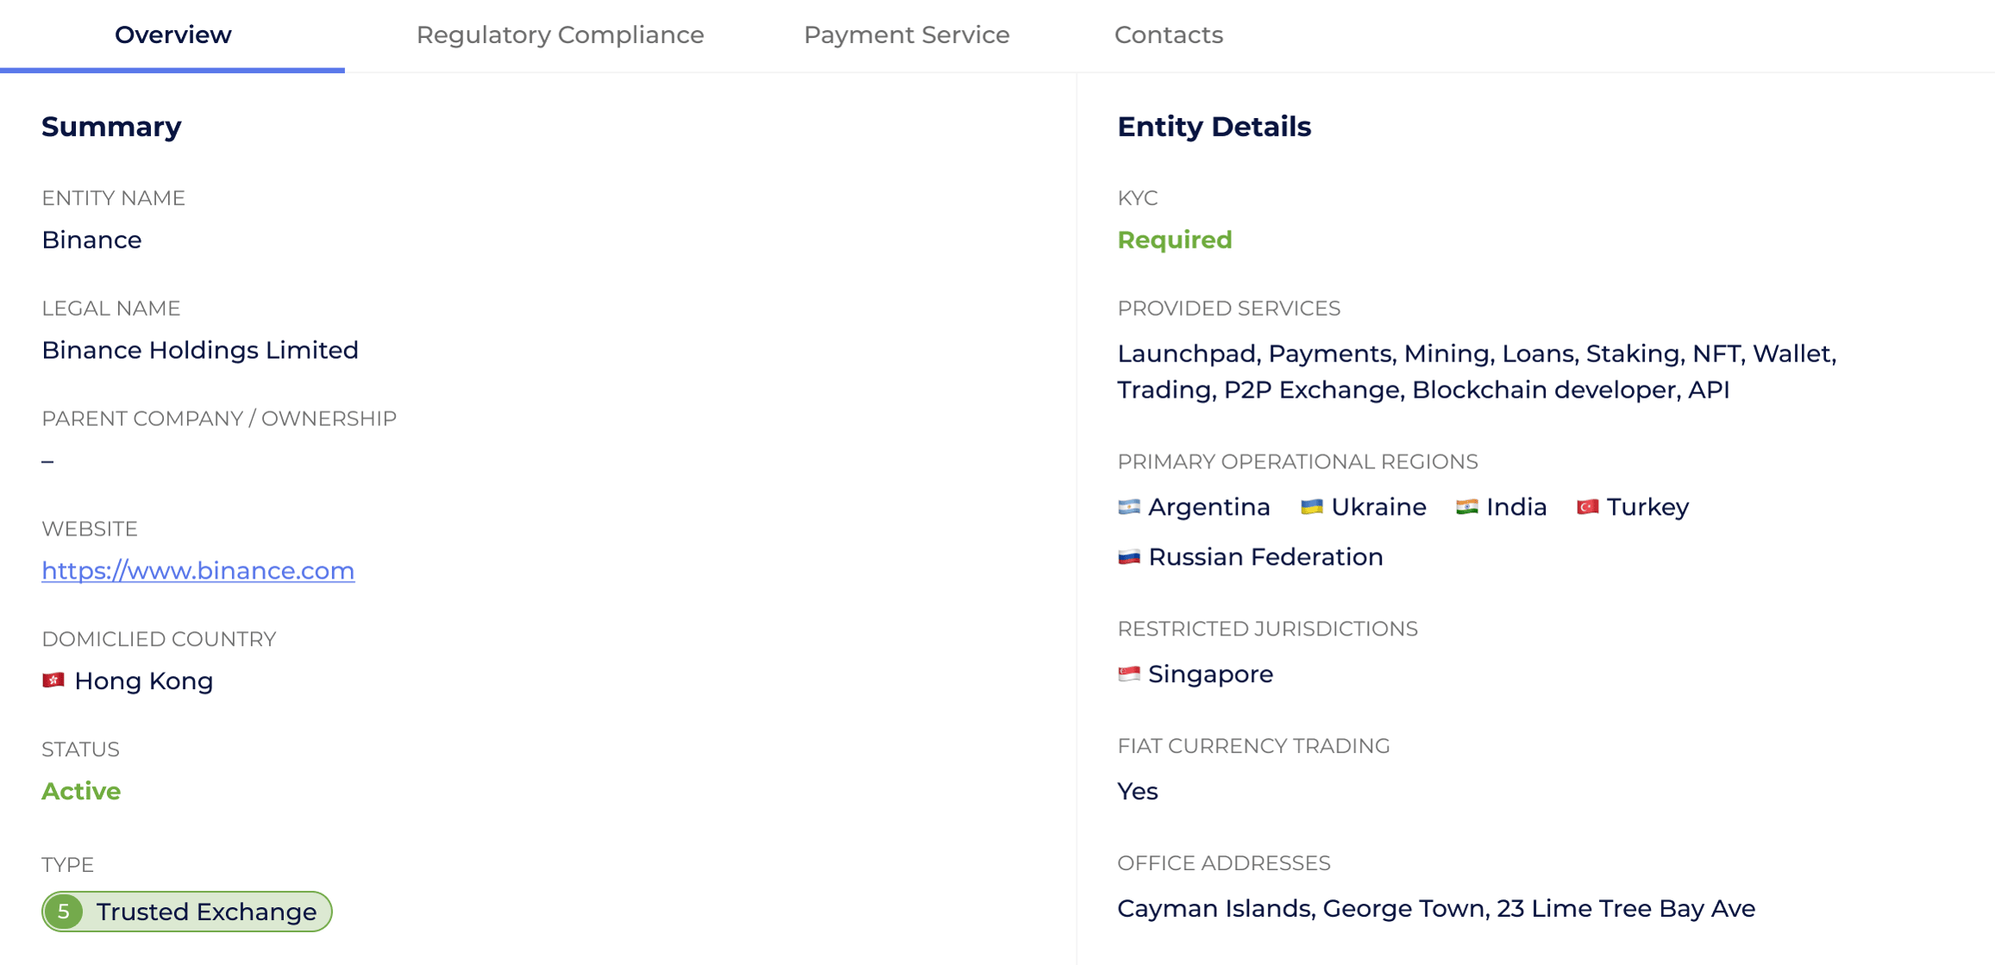Click the Turkey flag icon
1995x965 pixels.
point(1588,507)
